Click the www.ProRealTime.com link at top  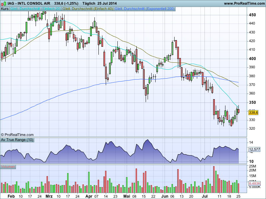(x=244, y=3)
